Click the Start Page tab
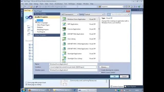Viewport: 164px width, 92px height. (x=27, y=10)
